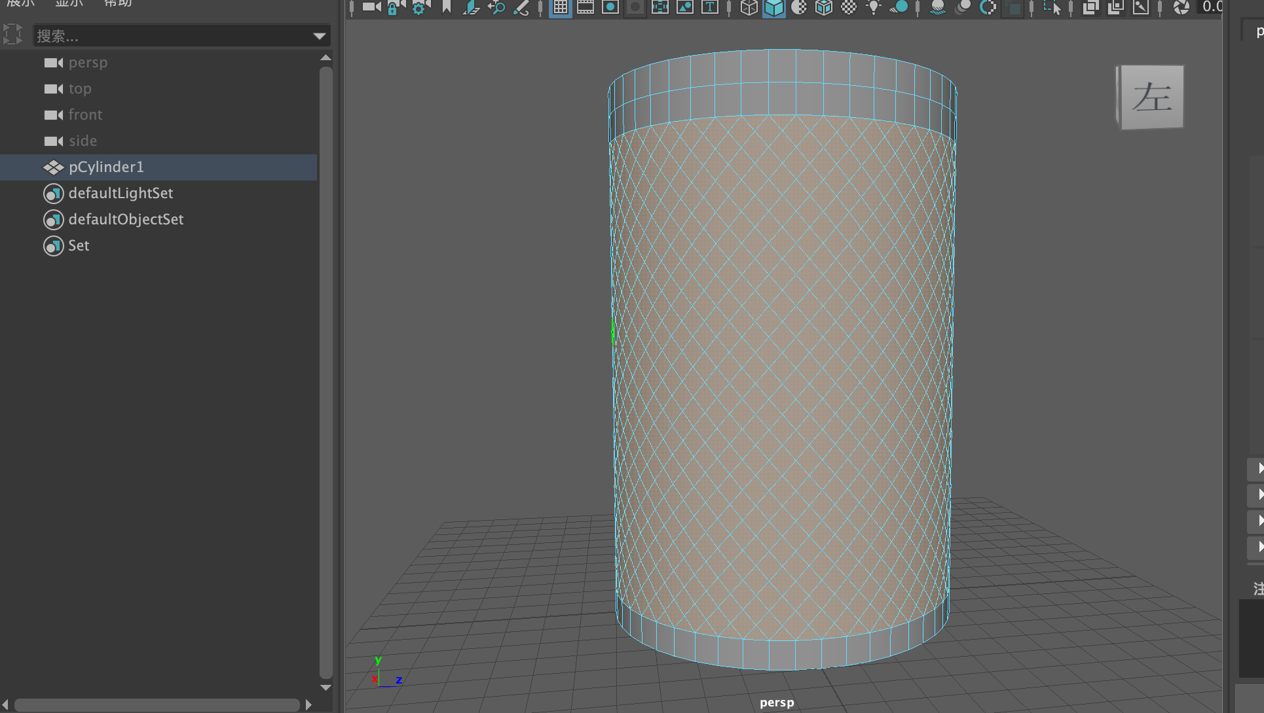Click smooth shade all cube icon
1264x713 pixels.
coord(774,7)
